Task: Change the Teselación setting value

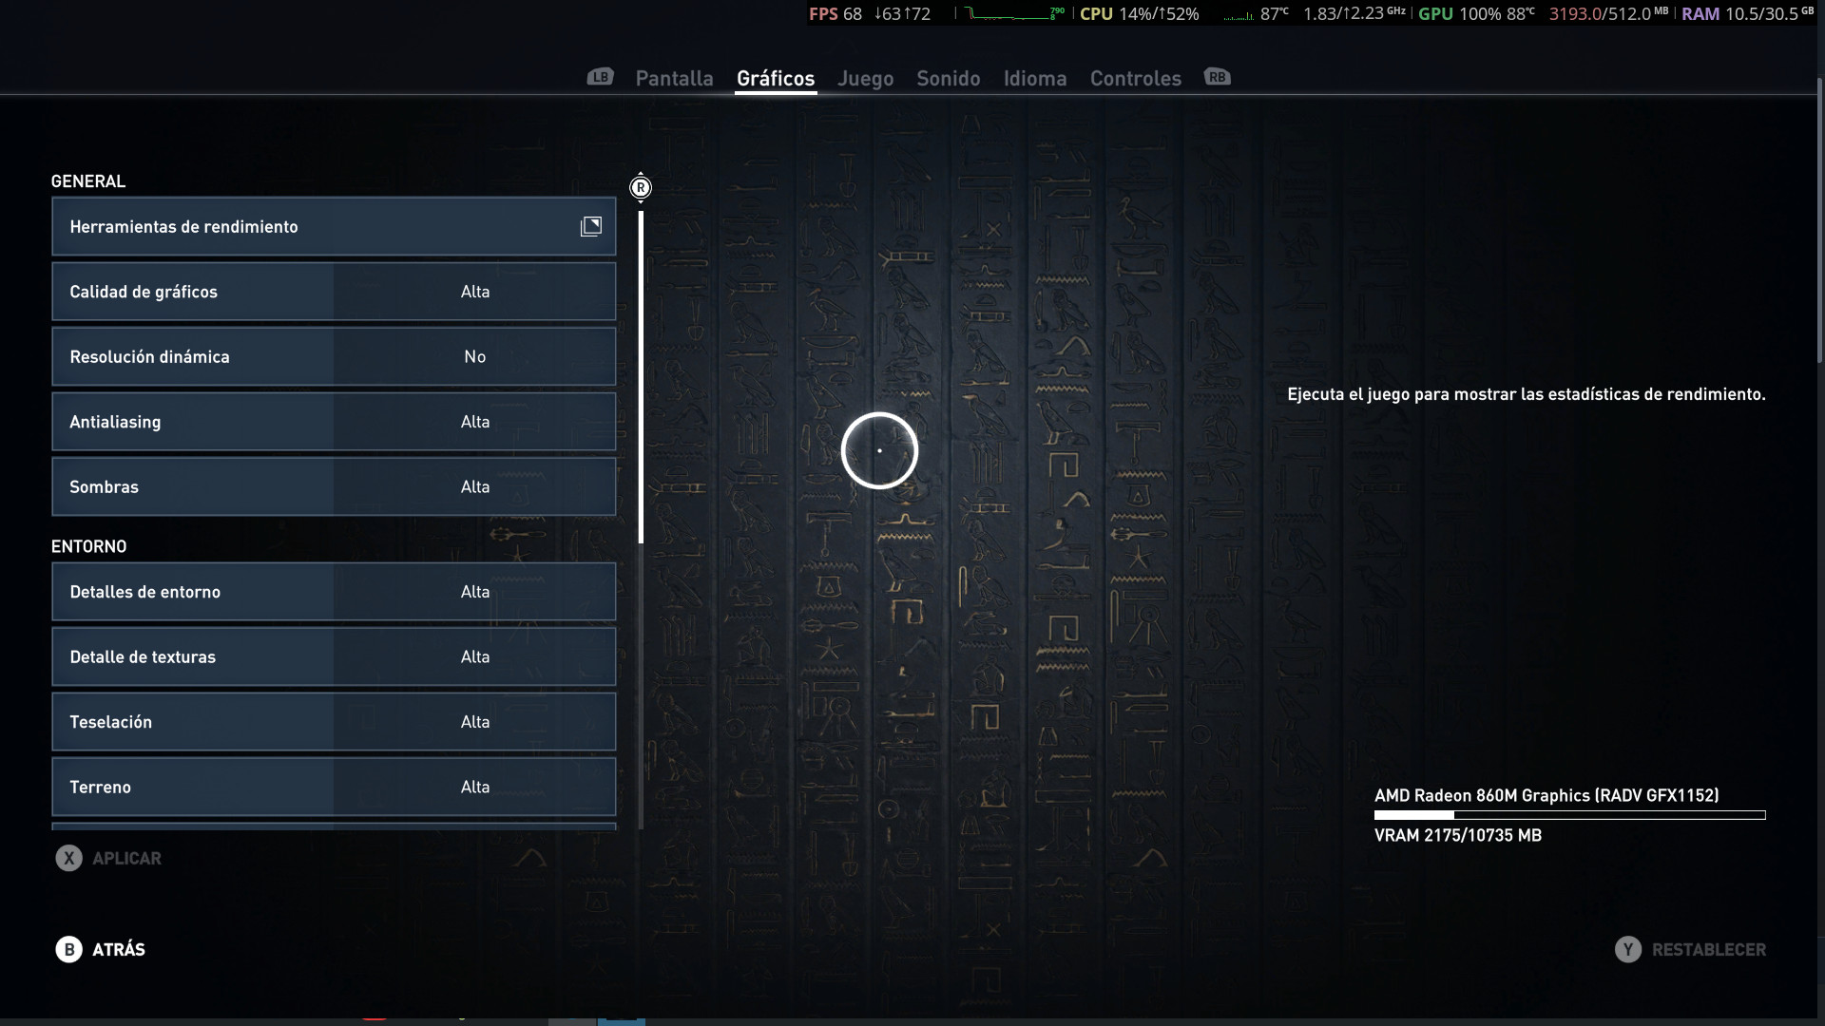Action: (x=474, y=722)
